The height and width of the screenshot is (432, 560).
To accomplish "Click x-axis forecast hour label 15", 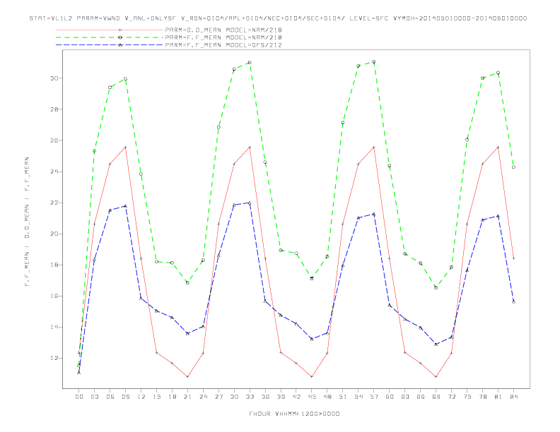I will point(156,397).
